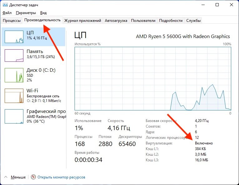
Task: Click the resource monitor gauge icon
Action: click(33, 177)
